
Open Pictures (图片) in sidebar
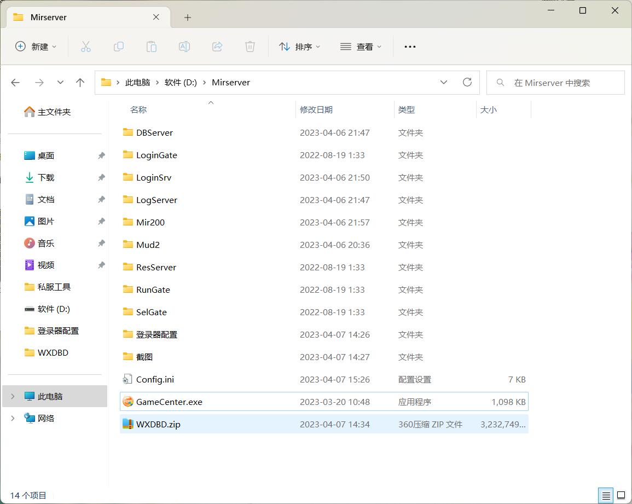point(39,221)
